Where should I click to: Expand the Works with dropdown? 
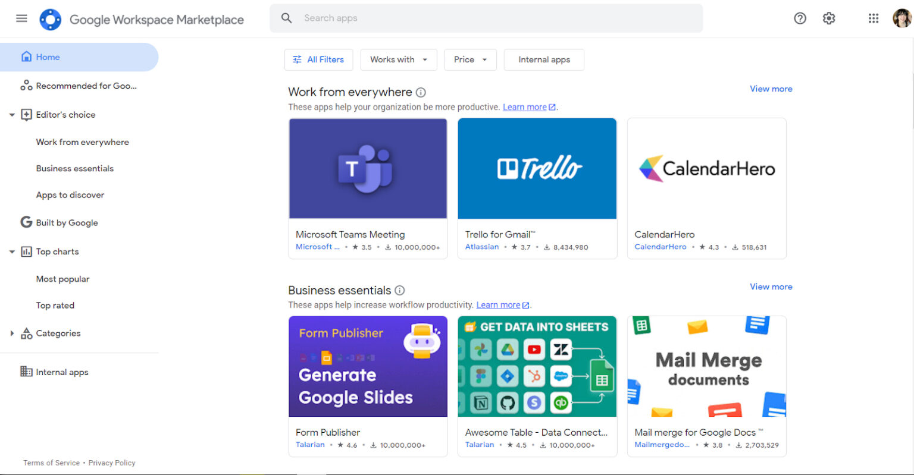pos(399,59)
